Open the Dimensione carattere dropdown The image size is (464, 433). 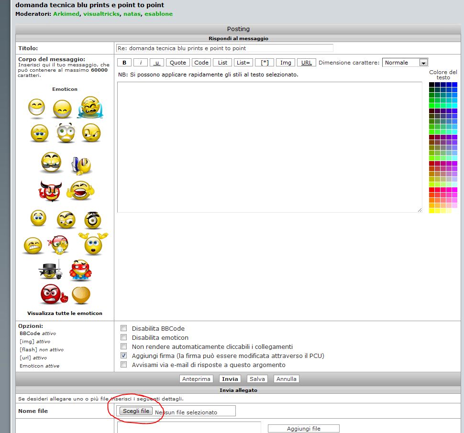405,63
